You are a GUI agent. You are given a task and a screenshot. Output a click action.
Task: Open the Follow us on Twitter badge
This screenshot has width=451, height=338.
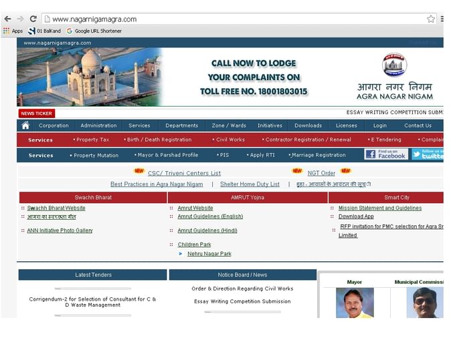pyautogui.click(x=427, y=154)
